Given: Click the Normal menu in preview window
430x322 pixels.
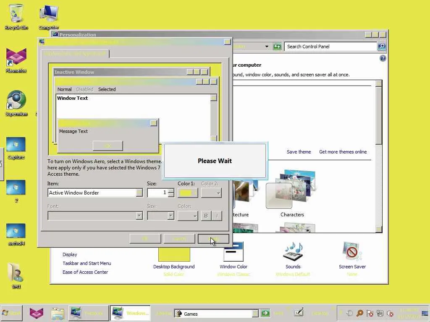Looking at the screenshot, I should [x=64, y=89].
